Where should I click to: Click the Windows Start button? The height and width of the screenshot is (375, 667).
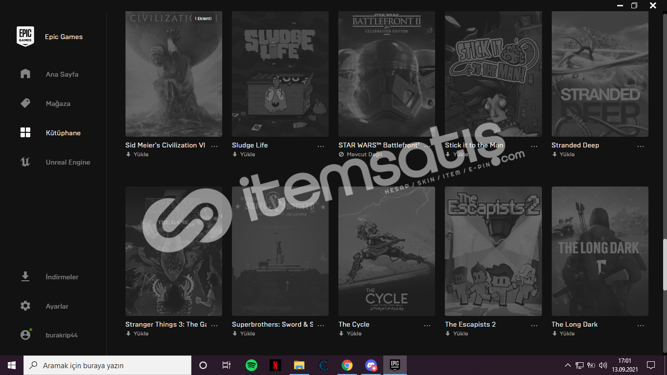(12, 365)
